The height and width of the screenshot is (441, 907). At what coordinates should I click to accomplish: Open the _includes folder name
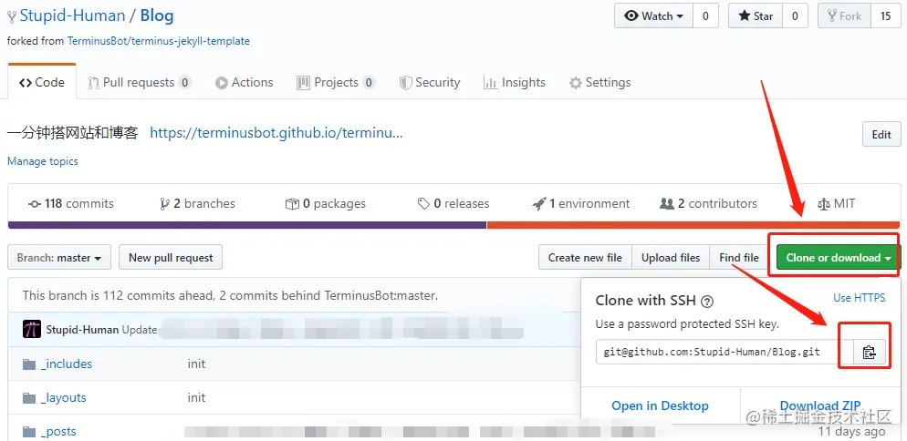67,364
